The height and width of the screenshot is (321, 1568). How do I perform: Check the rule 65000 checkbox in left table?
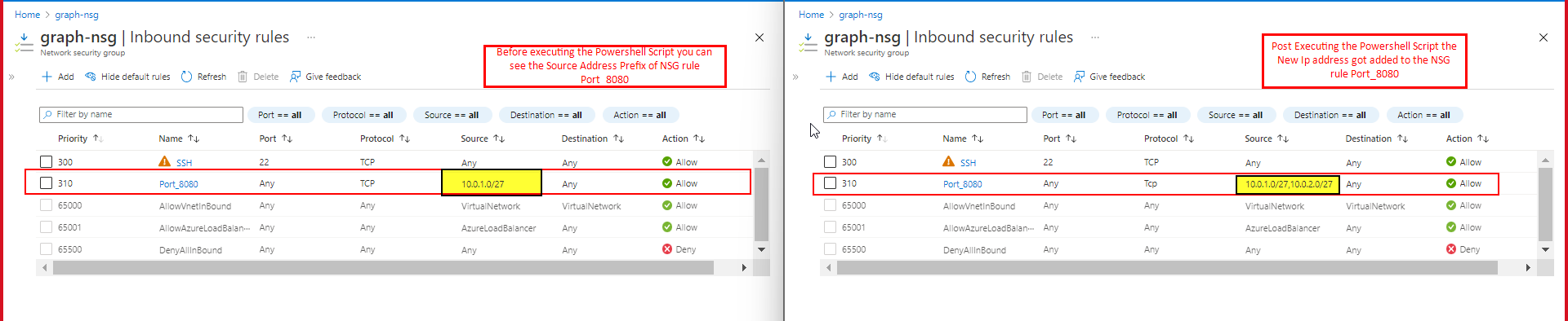click(x=47, y=205)
